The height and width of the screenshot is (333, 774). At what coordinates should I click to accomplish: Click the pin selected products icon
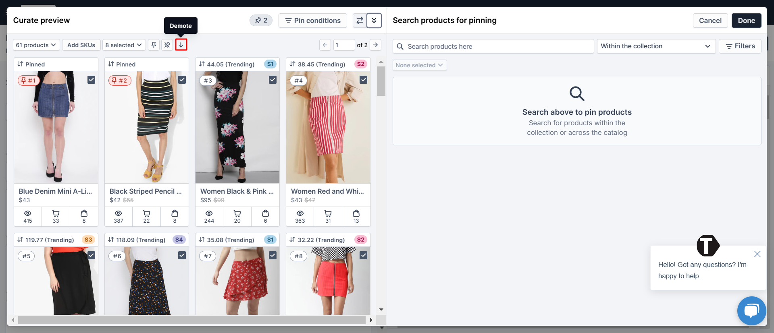point(154,45)
